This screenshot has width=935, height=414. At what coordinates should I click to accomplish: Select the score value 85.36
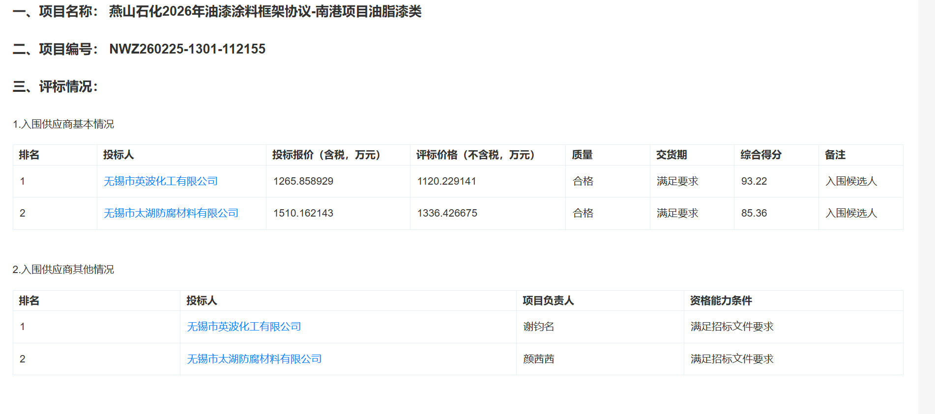coord(754,213)
